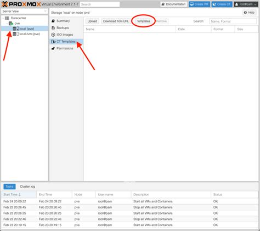Screen dimensions: 260x231
Task: Open the Backups section
Action: 66,28
